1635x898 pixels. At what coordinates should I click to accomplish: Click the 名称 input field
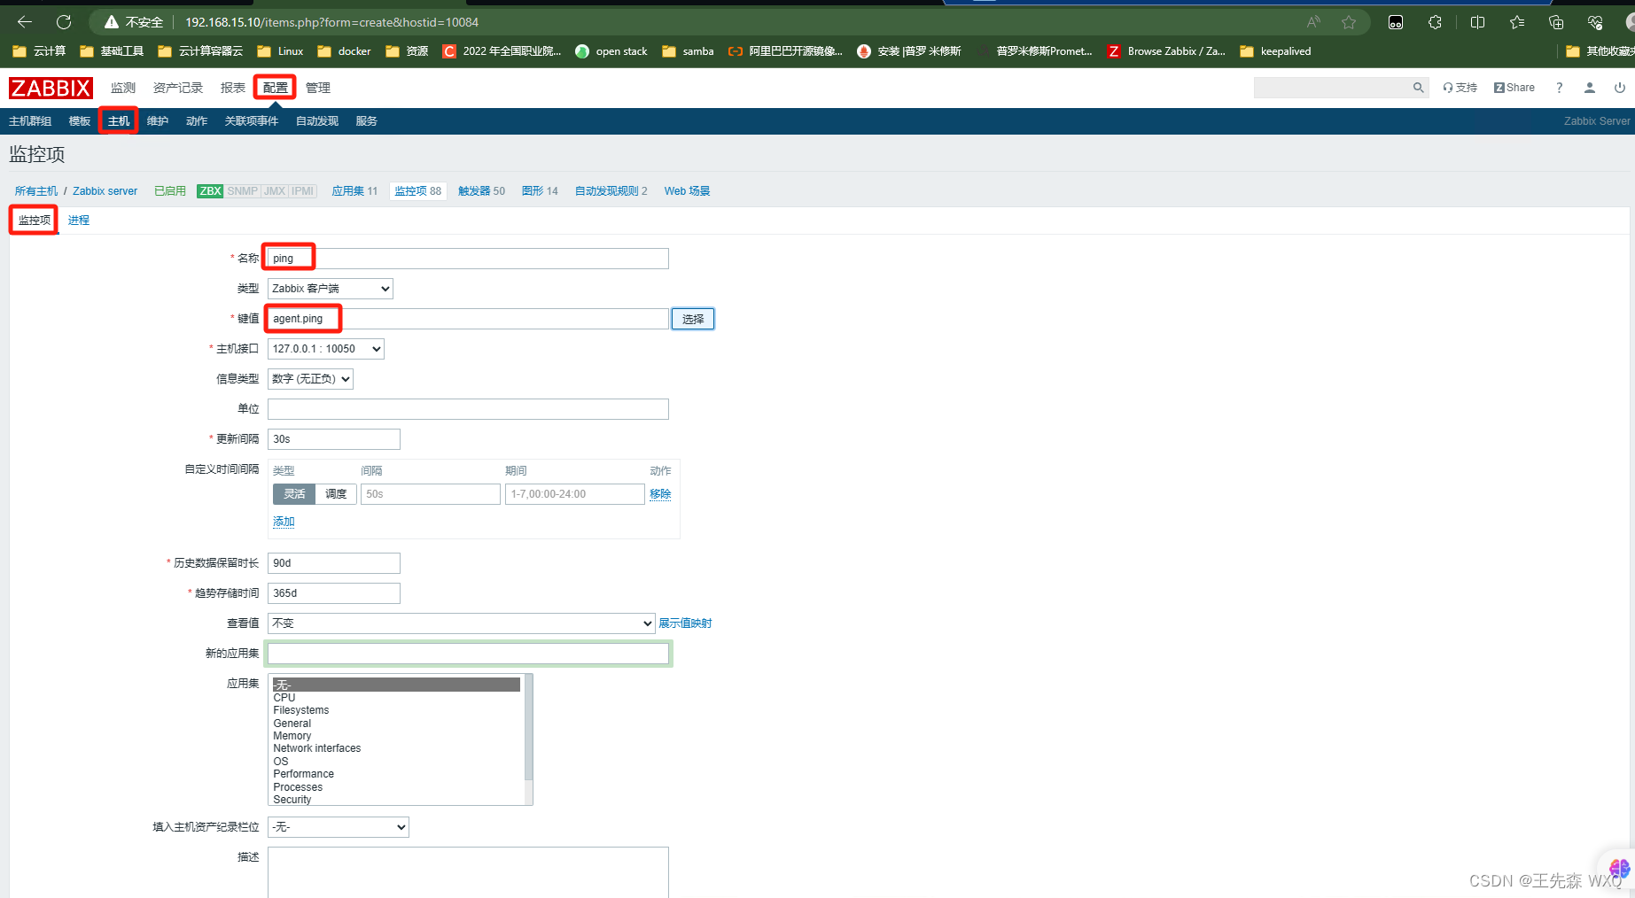point(468,259)
